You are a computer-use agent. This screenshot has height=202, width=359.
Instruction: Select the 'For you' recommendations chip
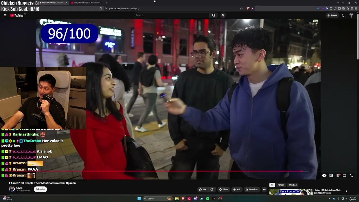point(281,185)
